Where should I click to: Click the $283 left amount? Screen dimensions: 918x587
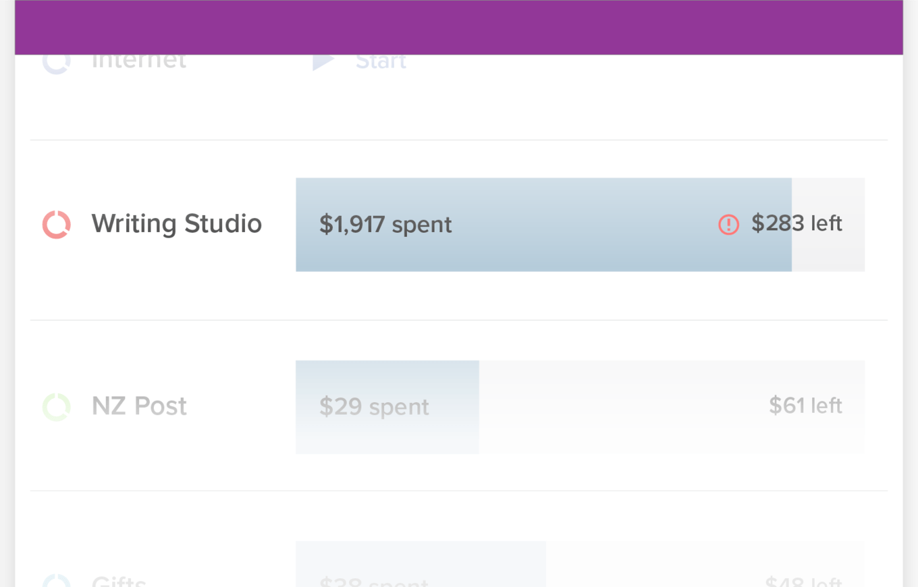point(797,223)
